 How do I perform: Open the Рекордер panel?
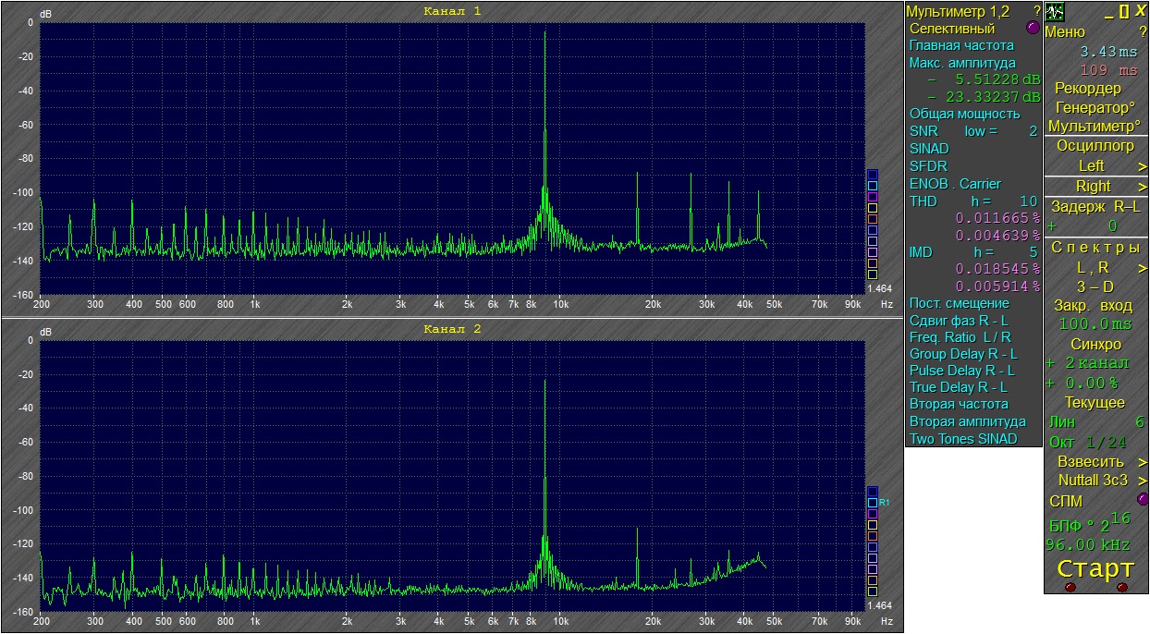(1088, 89)
